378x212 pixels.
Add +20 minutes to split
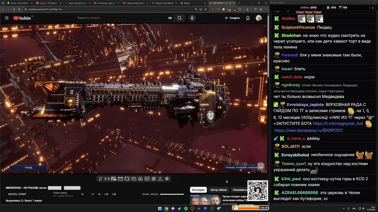click(114, 194)
